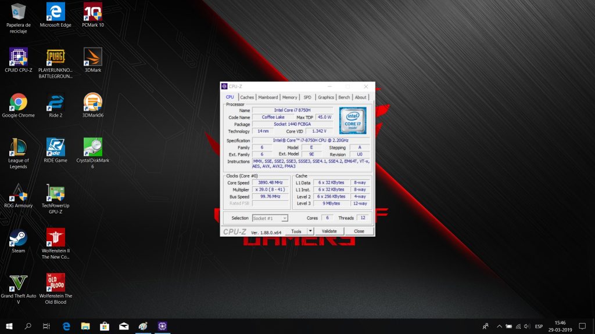
Task: Show hidden system tray icons
Action: (x=498, y=326)
